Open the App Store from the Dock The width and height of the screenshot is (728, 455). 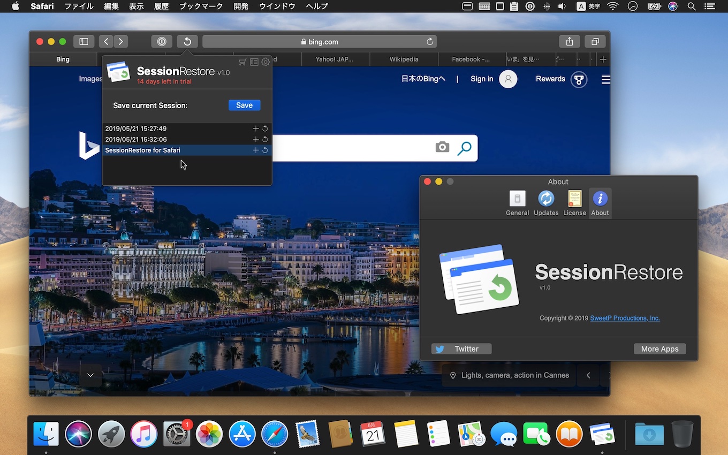(x=242, y=434)
